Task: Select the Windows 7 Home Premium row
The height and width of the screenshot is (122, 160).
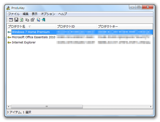Action: (x=80, y=32)
